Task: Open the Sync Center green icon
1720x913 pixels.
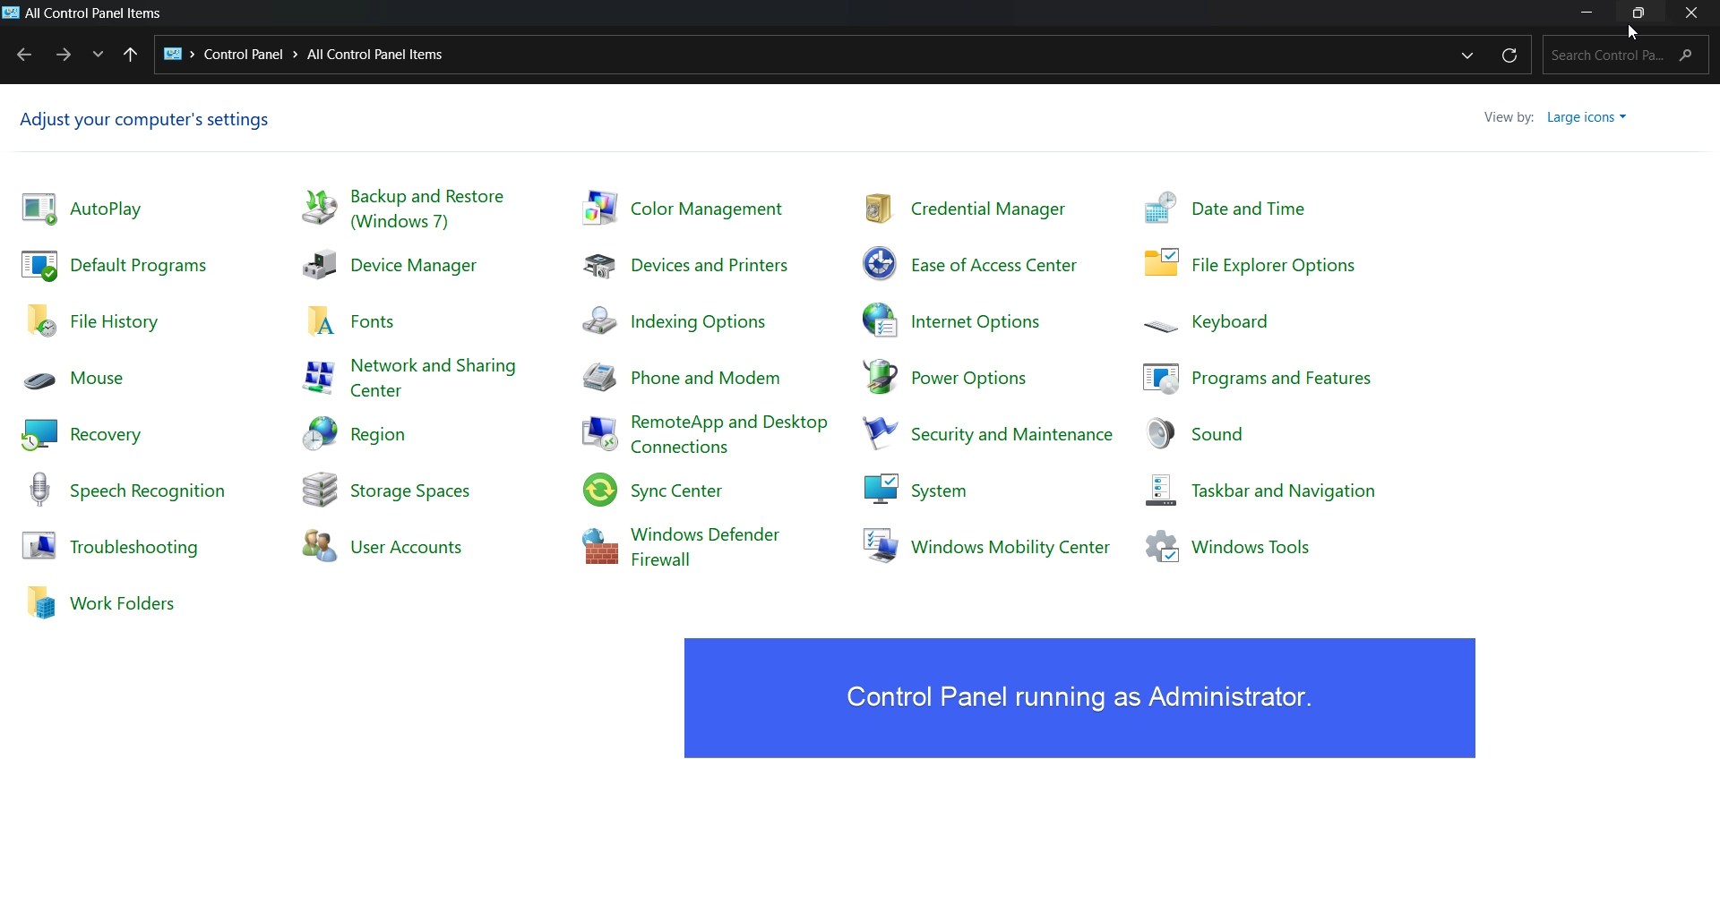Action: coord(599,491)
